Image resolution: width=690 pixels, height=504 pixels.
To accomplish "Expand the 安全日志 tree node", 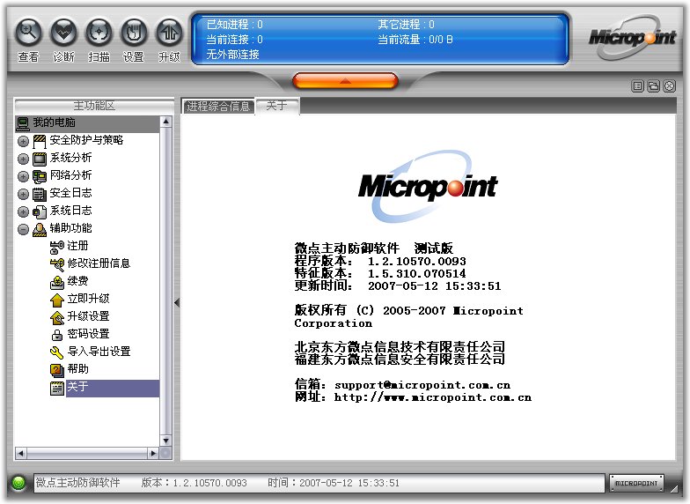I will (x=23, y=194).
